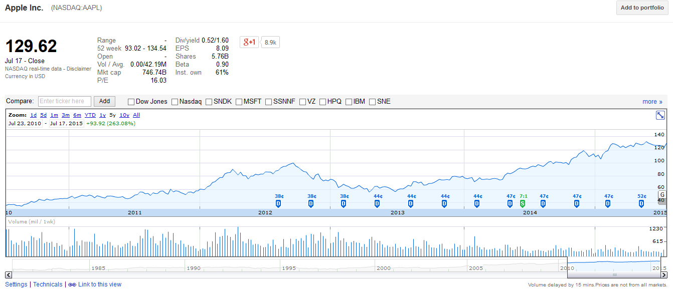Viewport: 673px width, 290px height.
Task: Click the left scroll arrow of the timeline scrollbar
Action: click(9, 275)
